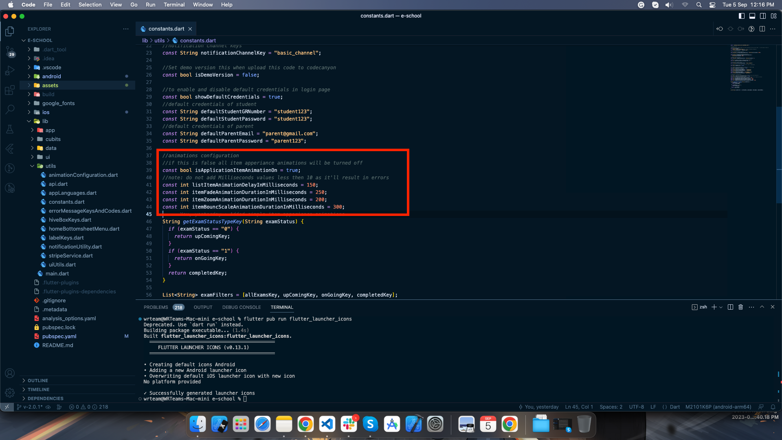Image resolution: width=782 pixels, height=440 pixels.
Task: Click the Split Editor Right icon
Action: pos(762,29)
